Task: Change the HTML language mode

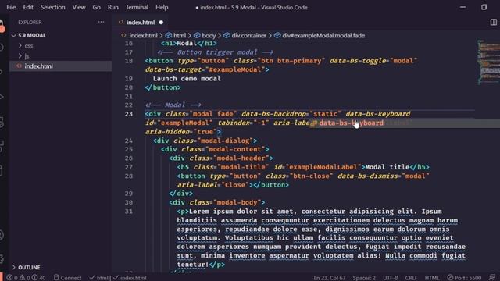Action: 432,278
